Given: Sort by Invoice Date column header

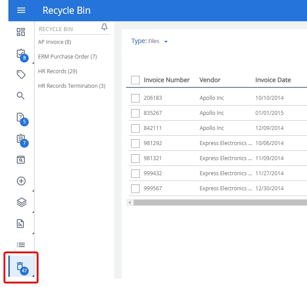Looking at the screenshot, I should coord(273,80).
